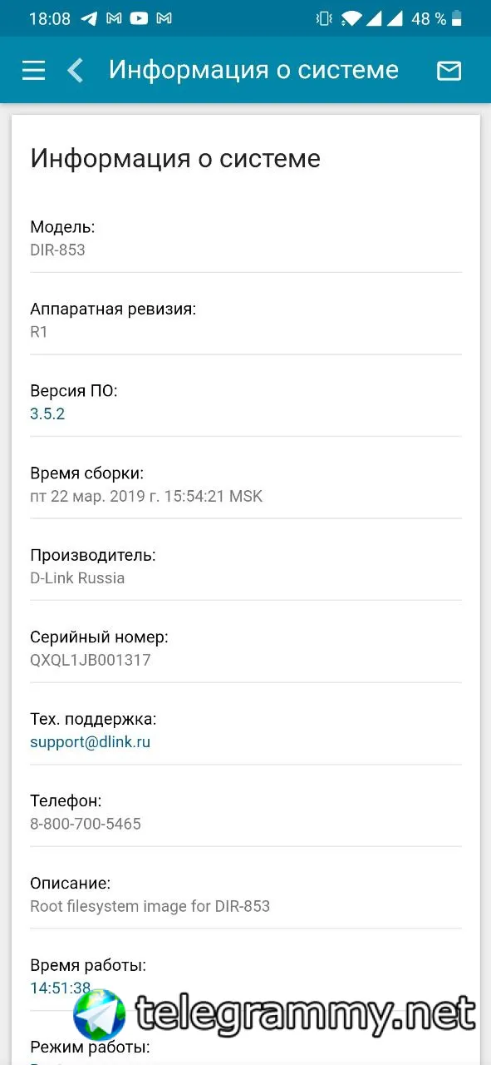
Task: Tap the vibrate mode icon in status bar
Action: click(324, 18)
